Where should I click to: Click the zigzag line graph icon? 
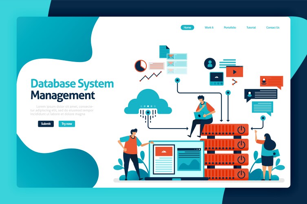coord(150,76)
